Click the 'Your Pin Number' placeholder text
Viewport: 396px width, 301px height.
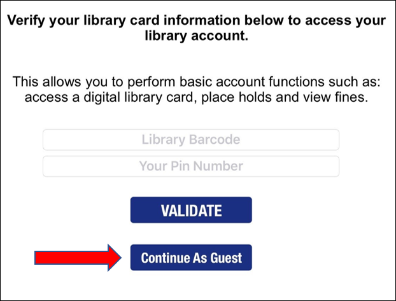(x=191, y=166)
